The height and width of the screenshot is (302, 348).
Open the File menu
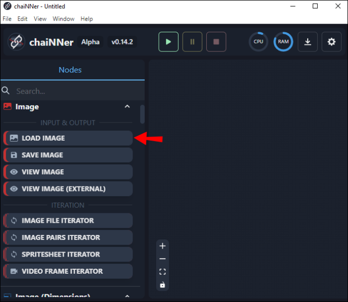point(7,19)
